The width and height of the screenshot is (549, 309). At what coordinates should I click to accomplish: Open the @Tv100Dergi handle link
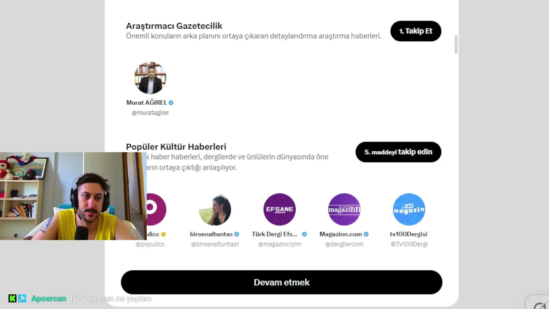(x=409, y=244)
